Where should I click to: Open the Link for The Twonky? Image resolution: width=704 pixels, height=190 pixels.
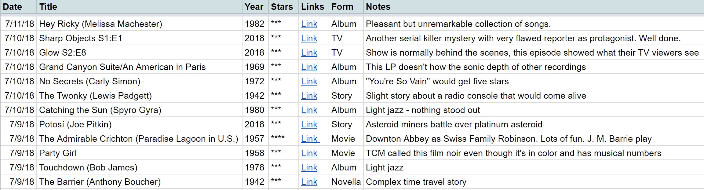pyautogui.click(x=309, y=96)
